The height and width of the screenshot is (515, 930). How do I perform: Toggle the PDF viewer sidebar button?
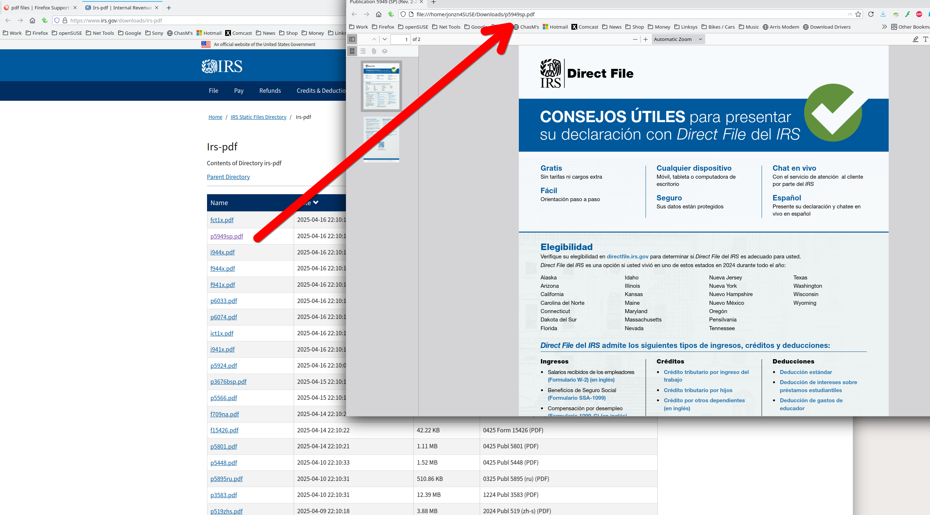[352, 39]
